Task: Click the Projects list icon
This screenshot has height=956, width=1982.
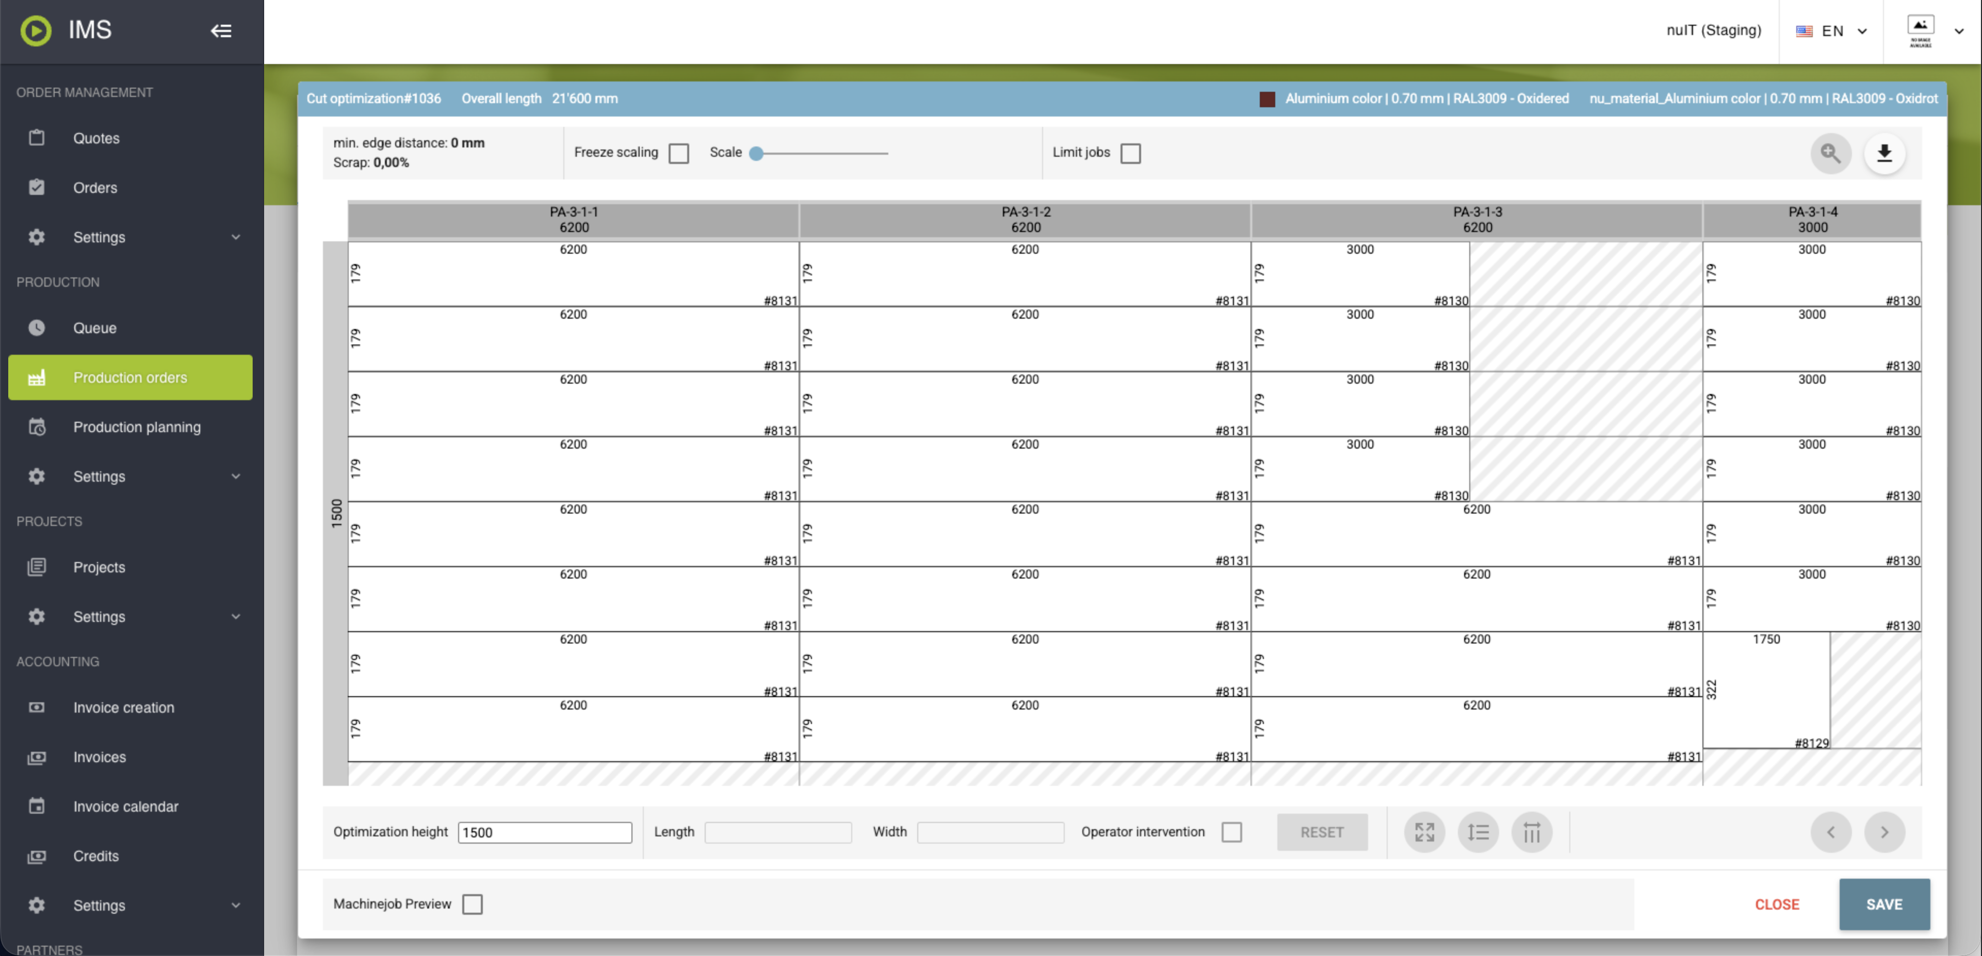Action: [36, 567]
